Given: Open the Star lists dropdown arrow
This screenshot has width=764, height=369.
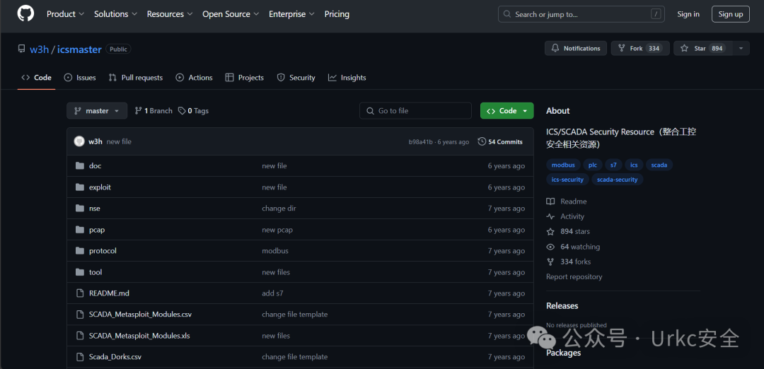Looking at the screenshot, I should click(x=741, y=48).
